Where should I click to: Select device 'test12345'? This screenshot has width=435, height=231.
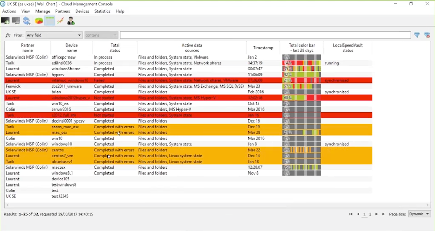click(60, 196)
